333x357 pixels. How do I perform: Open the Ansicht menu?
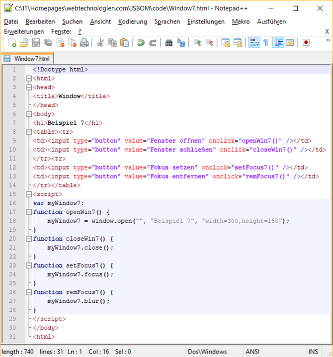(100, 22)
